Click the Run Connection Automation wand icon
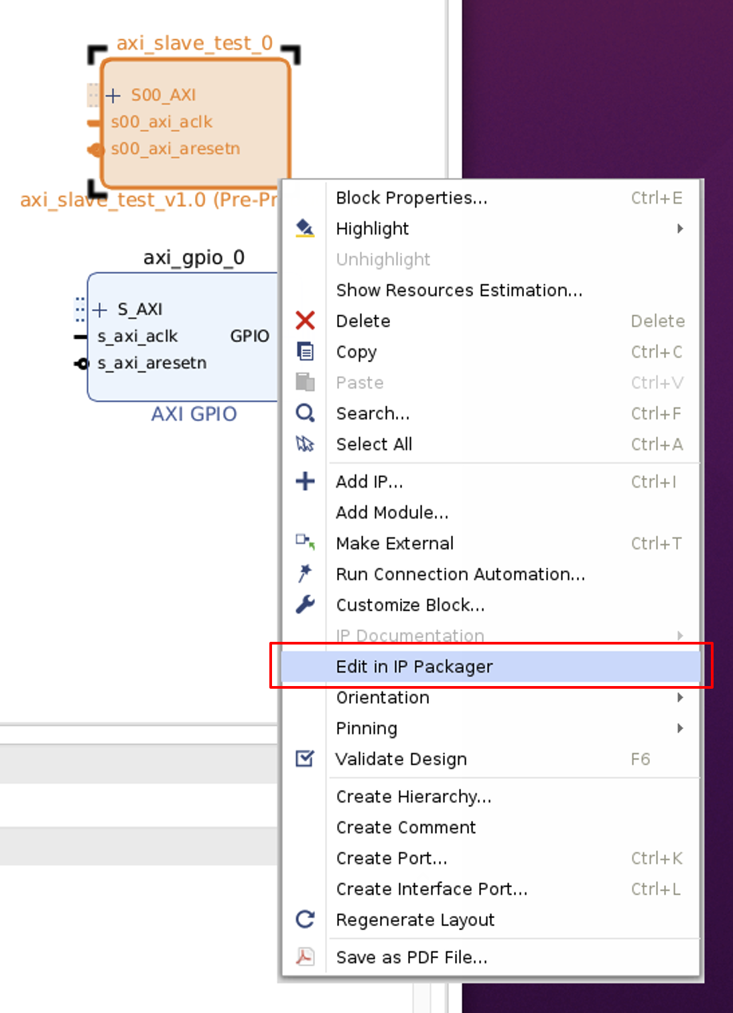Screen dimensions: 733x1013 (x=305, y=573)
